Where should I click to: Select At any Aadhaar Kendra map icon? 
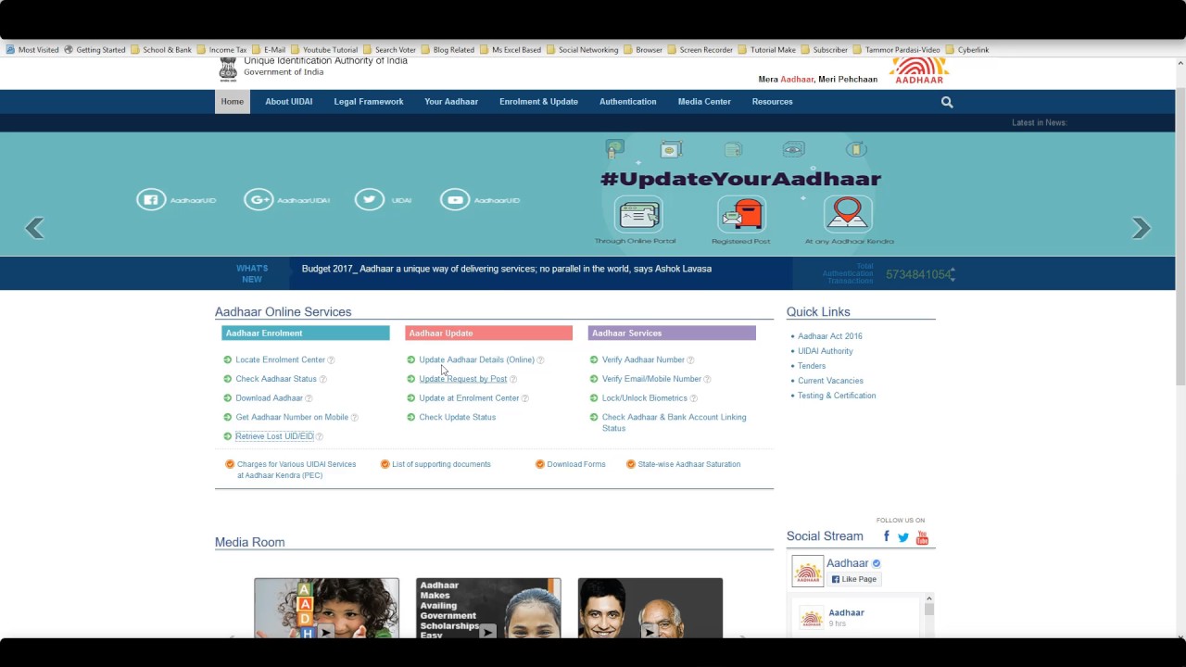click(848, 215)
